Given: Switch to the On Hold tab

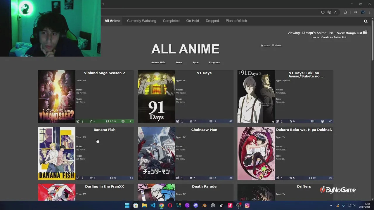Looking at the screenshot, I should coord(193,21).
